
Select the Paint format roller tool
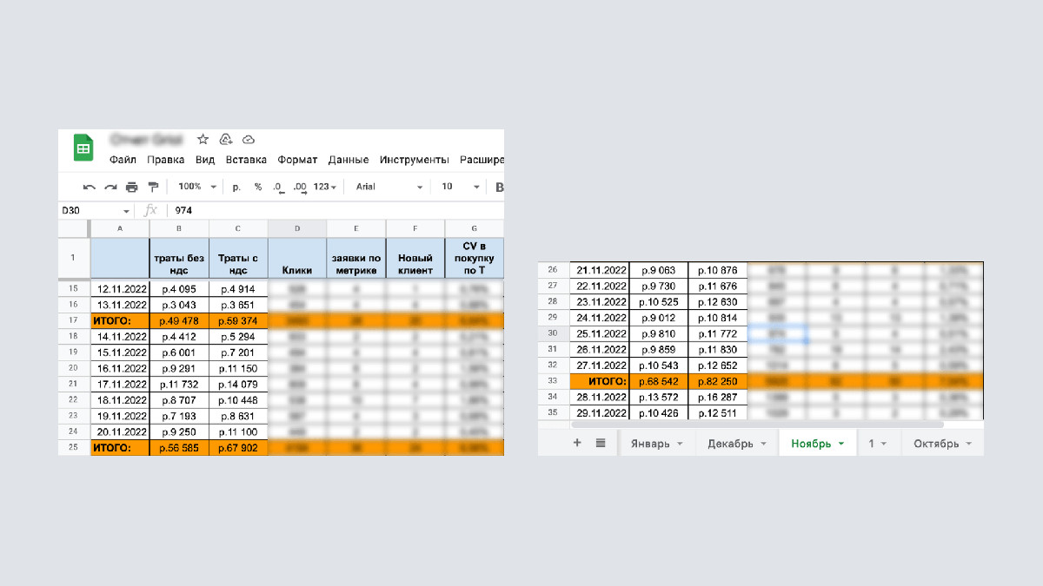click(154, 187)
